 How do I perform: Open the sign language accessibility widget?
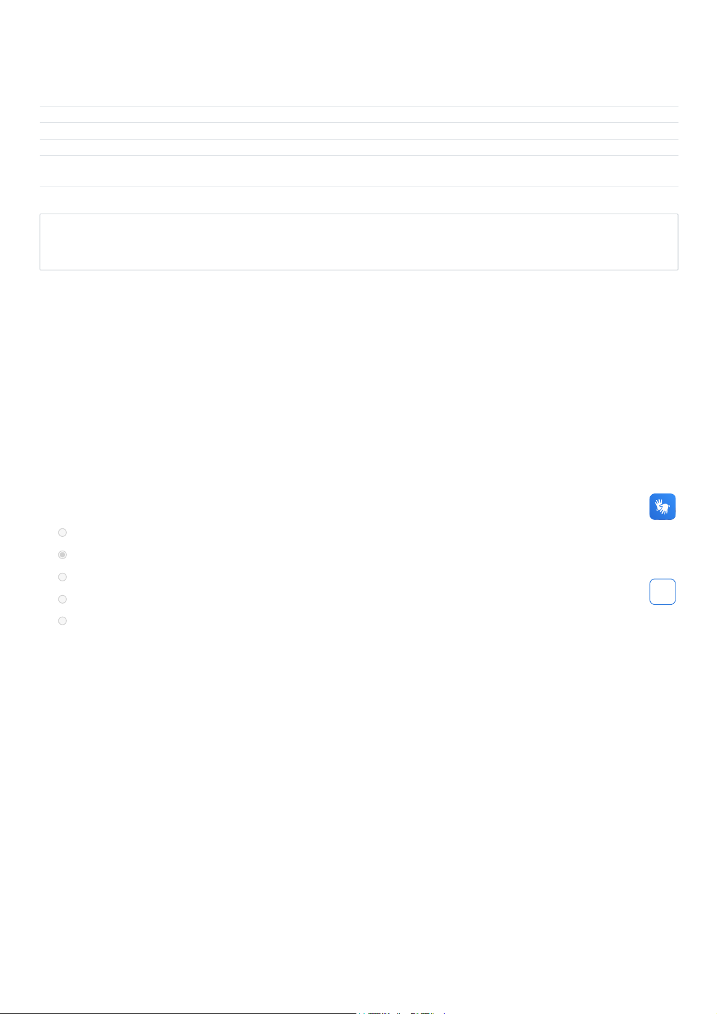coord(662,507)
